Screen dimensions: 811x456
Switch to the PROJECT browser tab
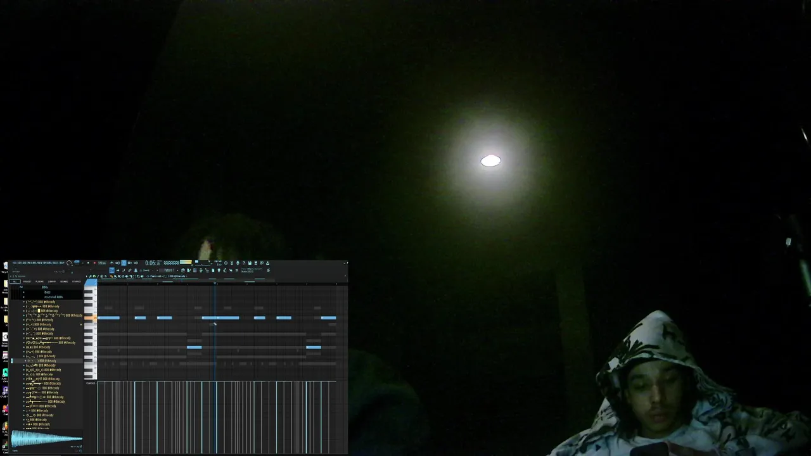pyautogui.click(x=27, y=281)
